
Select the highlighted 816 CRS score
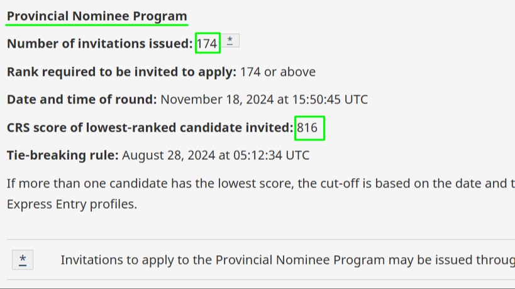point(307,128)
